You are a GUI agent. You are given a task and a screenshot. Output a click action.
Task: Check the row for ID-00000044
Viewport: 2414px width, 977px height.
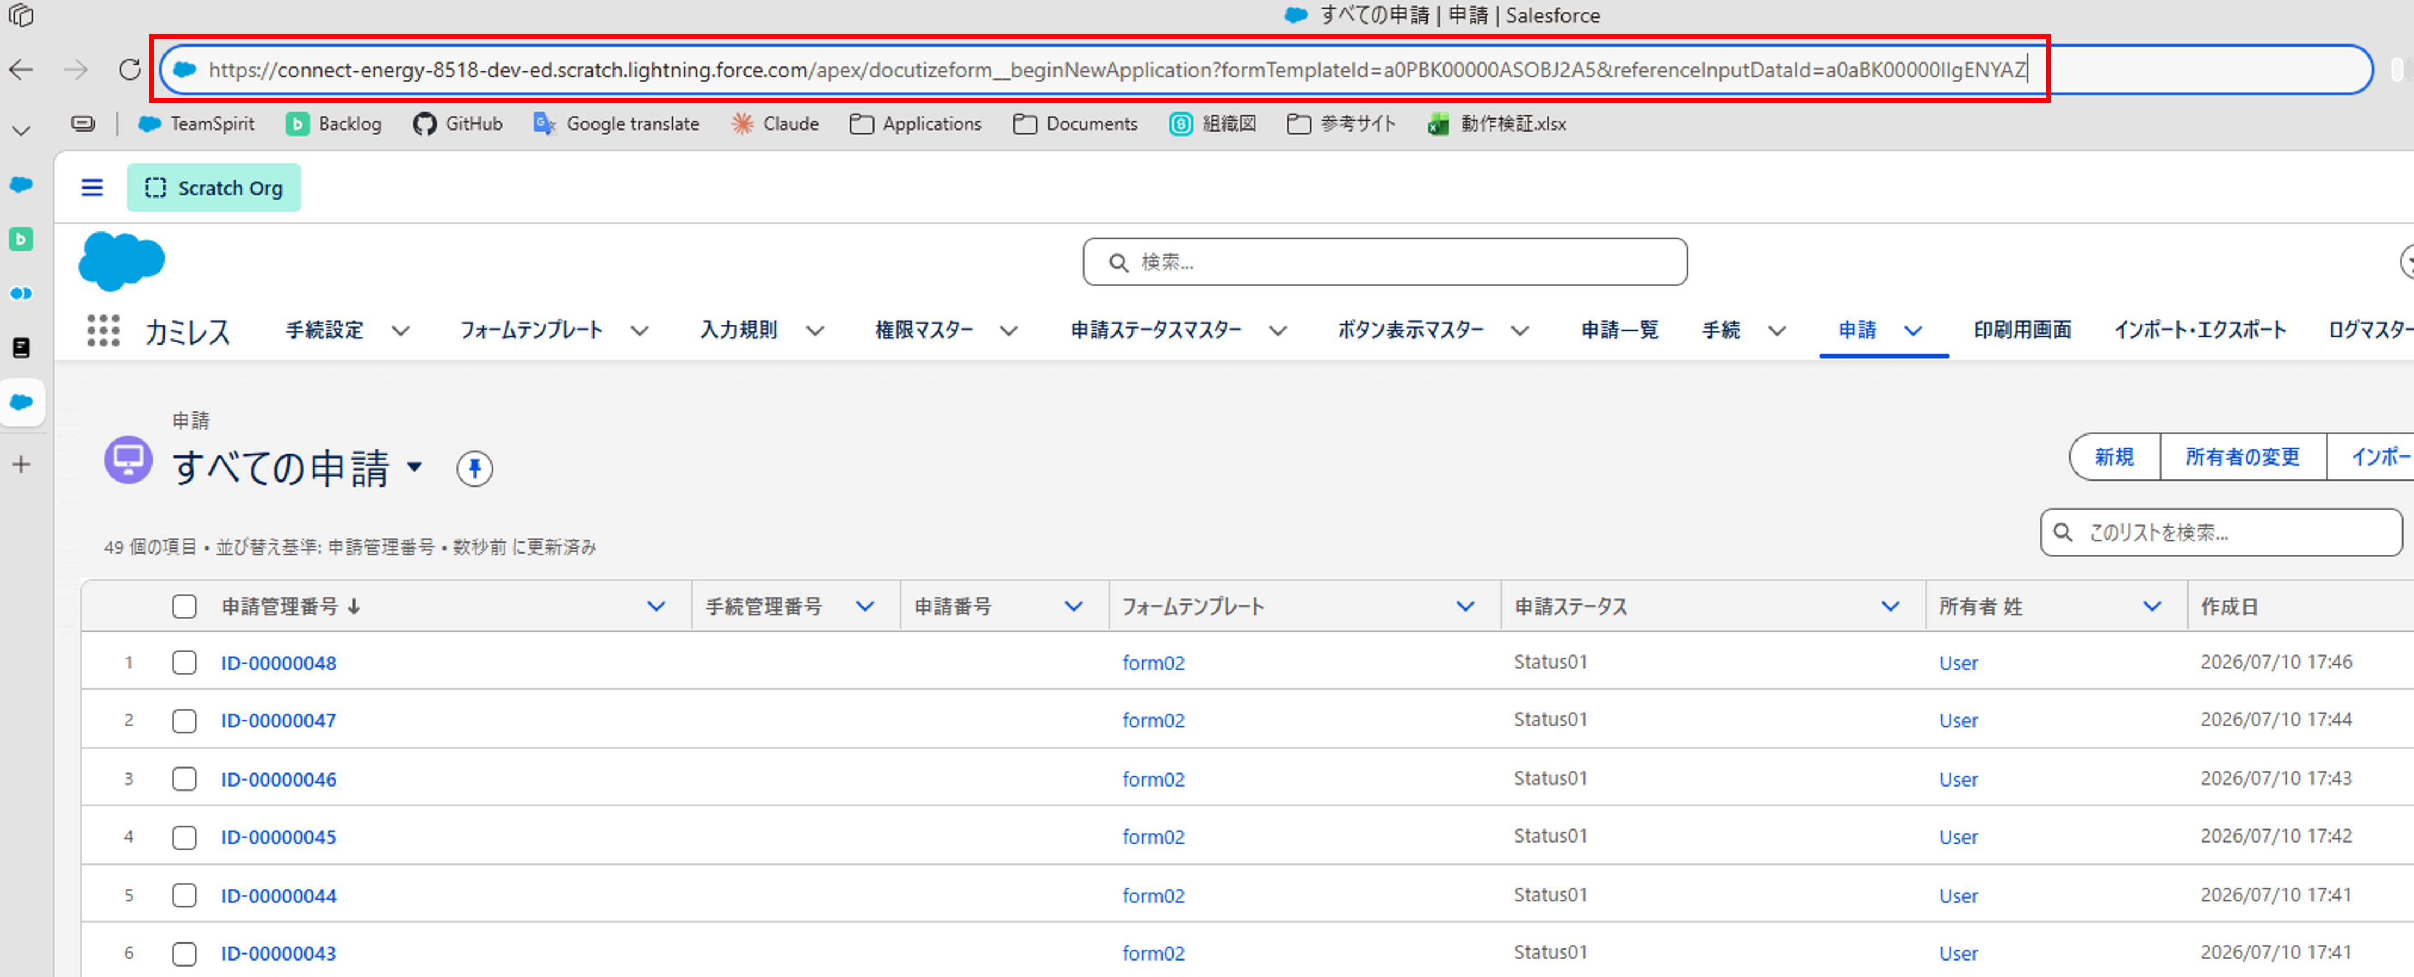click(184, 895)
